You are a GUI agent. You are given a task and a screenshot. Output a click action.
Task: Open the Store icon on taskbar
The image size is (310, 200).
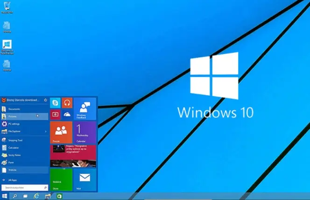click(x=59, y=196)
